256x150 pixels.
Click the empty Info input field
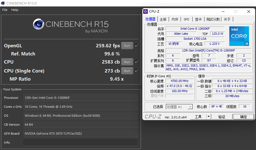81,142
